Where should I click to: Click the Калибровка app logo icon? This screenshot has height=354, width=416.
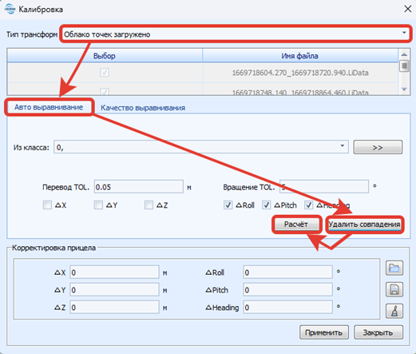(x=10, y=9)
